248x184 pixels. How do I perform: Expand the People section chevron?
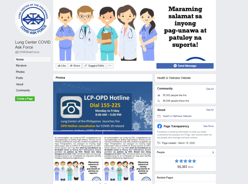point(213,152)
